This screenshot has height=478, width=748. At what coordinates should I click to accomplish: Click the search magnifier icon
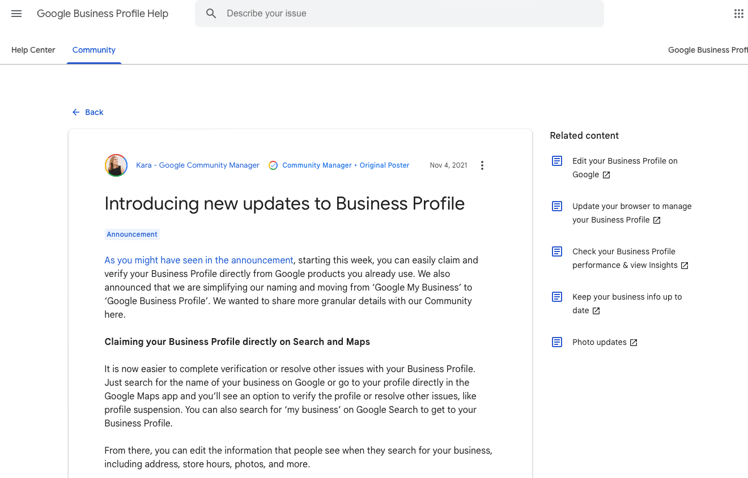click(211, 13)
